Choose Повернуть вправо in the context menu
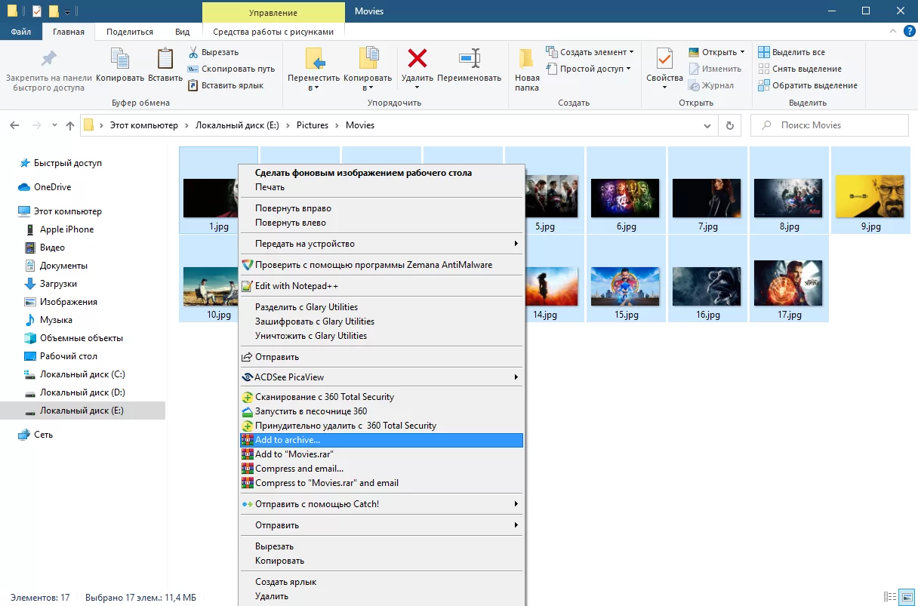918x606 pixels. click(380, 208)
